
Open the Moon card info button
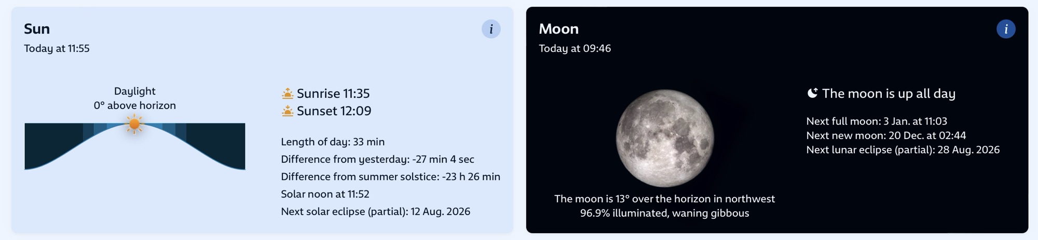click(1006, 29)
